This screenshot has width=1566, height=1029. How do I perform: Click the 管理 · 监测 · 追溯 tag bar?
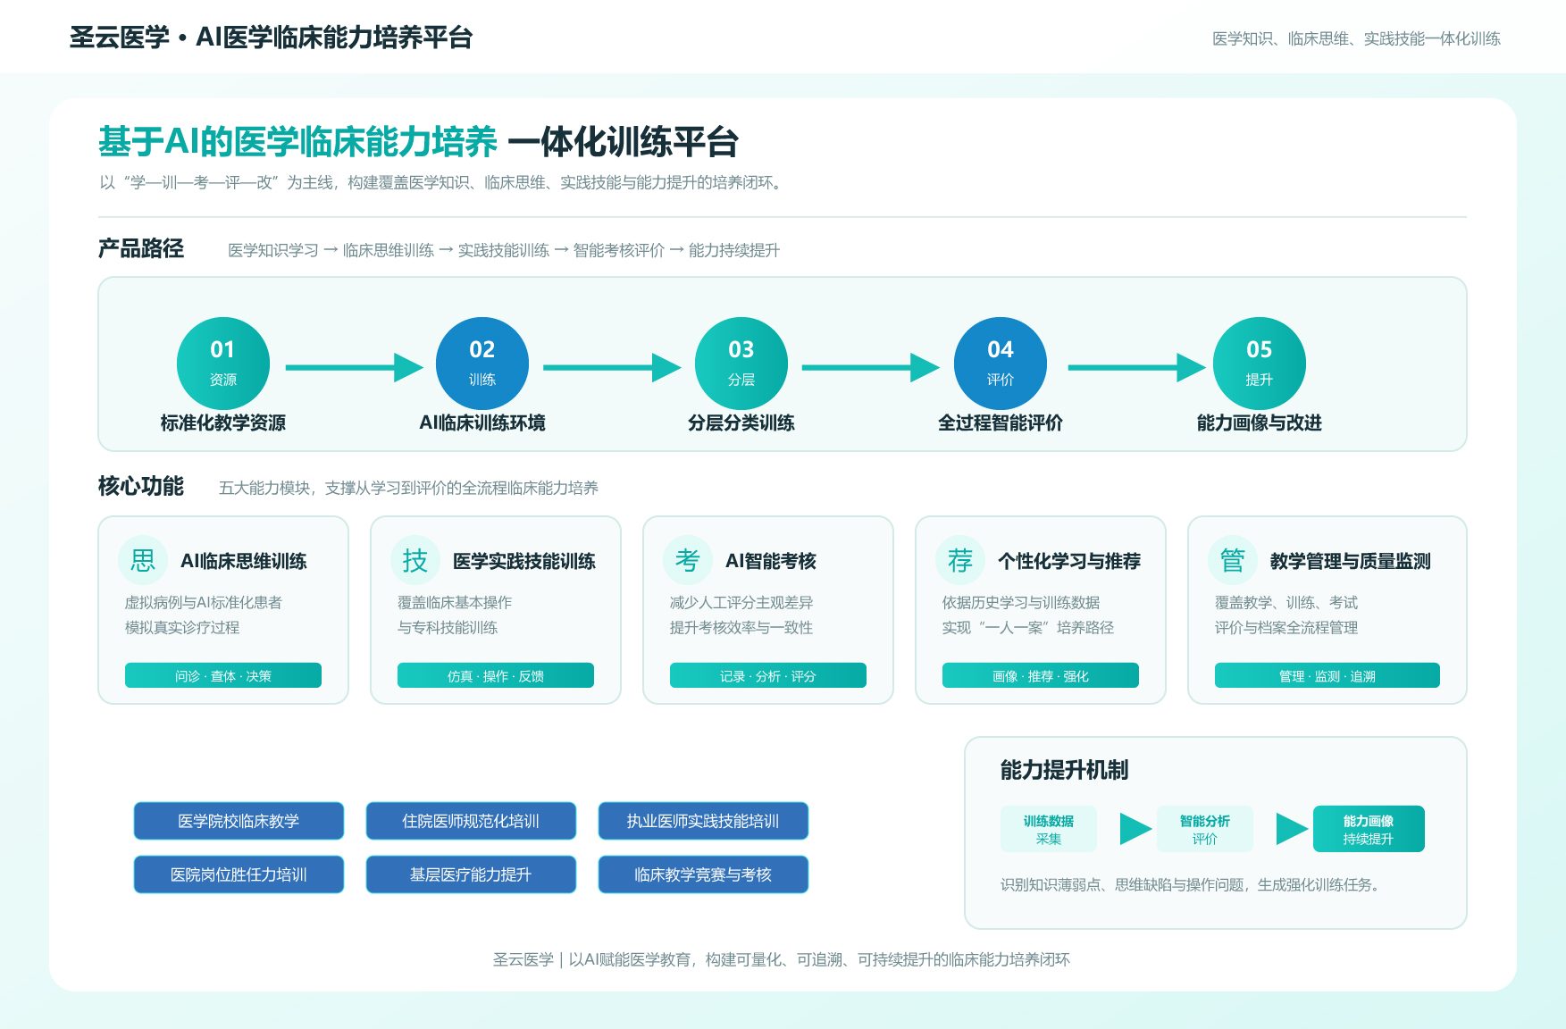[1327, 675]
